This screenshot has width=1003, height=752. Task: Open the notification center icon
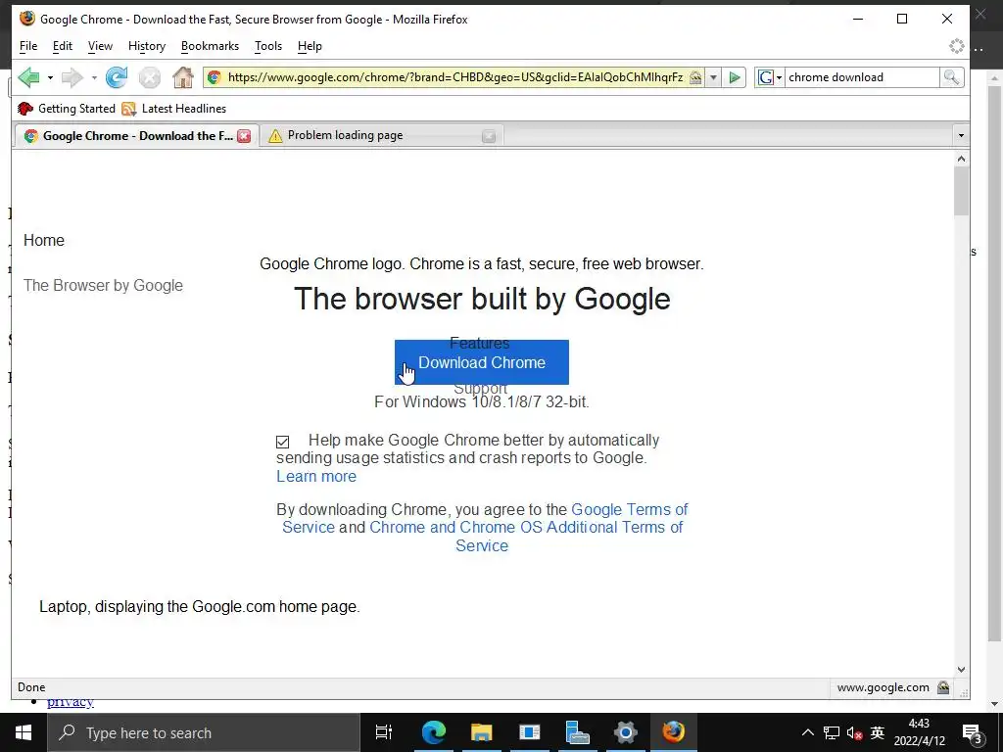pos(973,732)
